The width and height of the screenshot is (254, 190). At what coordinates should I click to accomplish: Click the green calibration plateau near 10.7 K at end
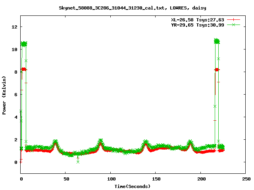click(x=217, y=41)
